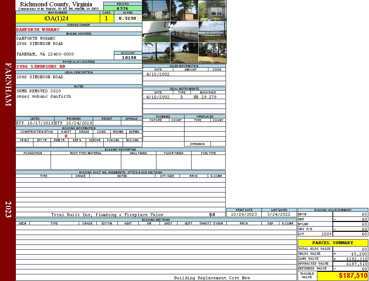Click the red physical 911 address
369x281 pixels.
click(x=41, y=66)
